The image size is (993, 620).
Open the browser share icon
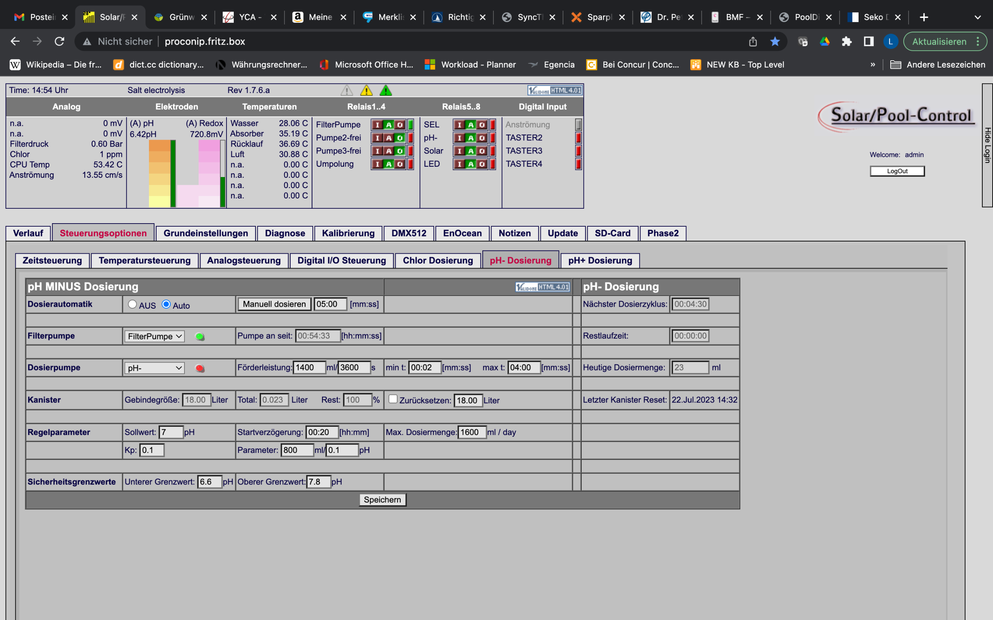[753, 42]
